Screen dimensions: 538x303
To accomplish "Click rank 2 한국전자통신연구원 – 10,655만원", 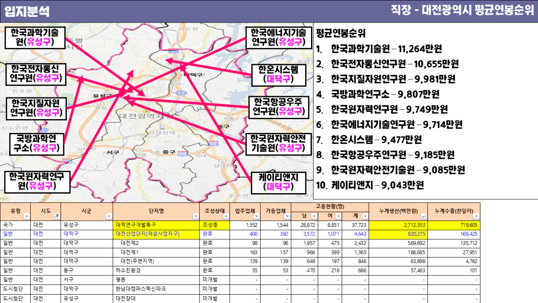I will 388,64.
